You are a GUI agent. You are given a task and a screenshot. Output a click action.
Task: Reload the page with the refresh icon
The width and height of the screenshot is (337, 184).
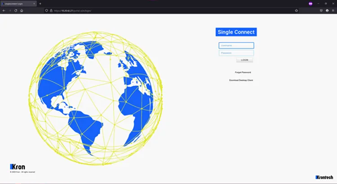click(x=16, y=10)
